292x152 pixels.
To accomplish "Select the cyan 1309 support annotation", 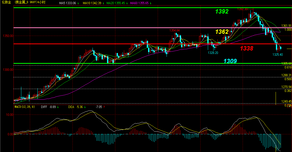I will [230, 61].
